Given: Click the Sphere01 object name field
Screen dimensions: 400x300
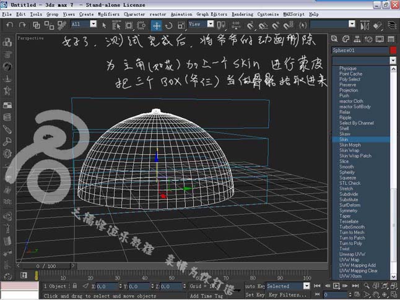Looking at the screenshot, I should point(360,50).
